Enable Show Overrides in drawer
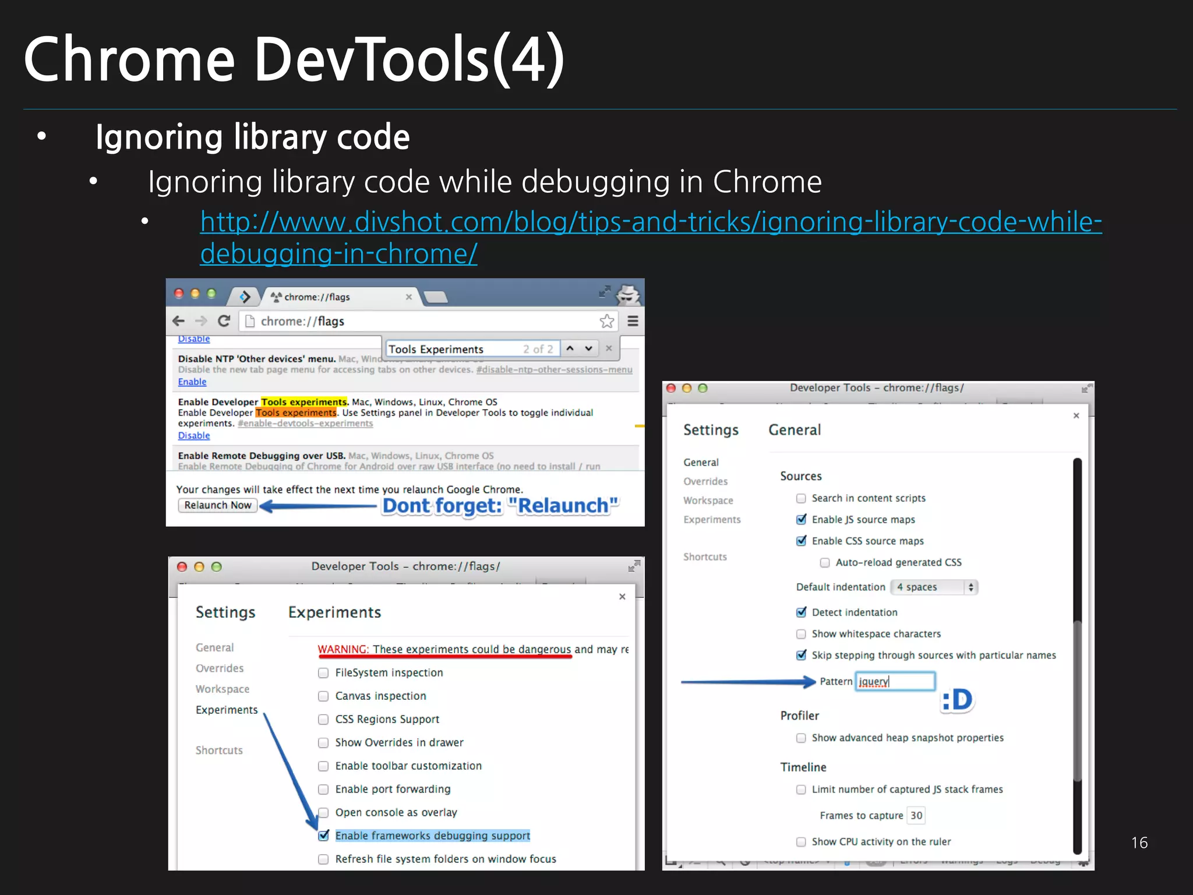This screenshot has width=1193, height=895. point(323,743)
